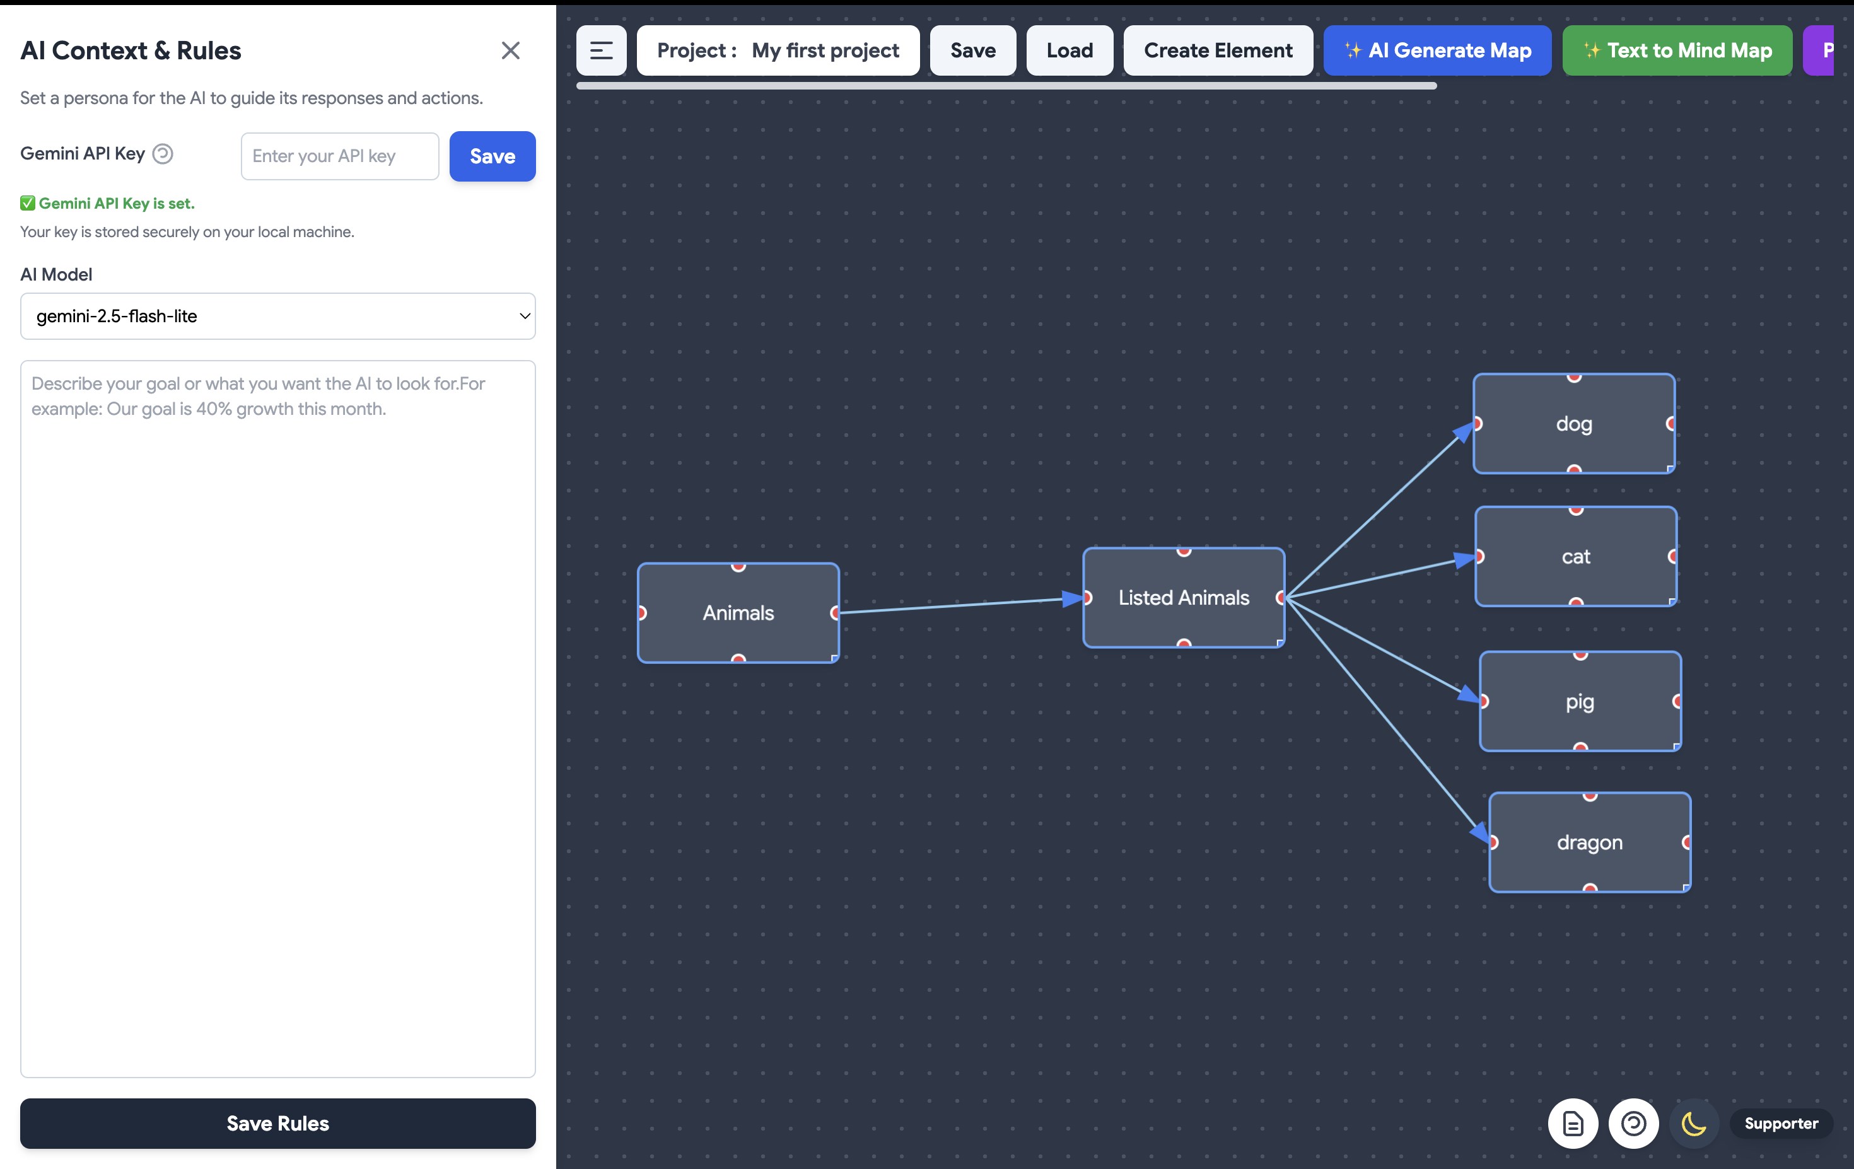
Task: Select the pig node
Action: click(x=1580, y=701)
